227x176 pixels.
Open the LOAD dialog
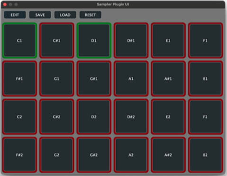pyautogui.click(x=65, y=15)
